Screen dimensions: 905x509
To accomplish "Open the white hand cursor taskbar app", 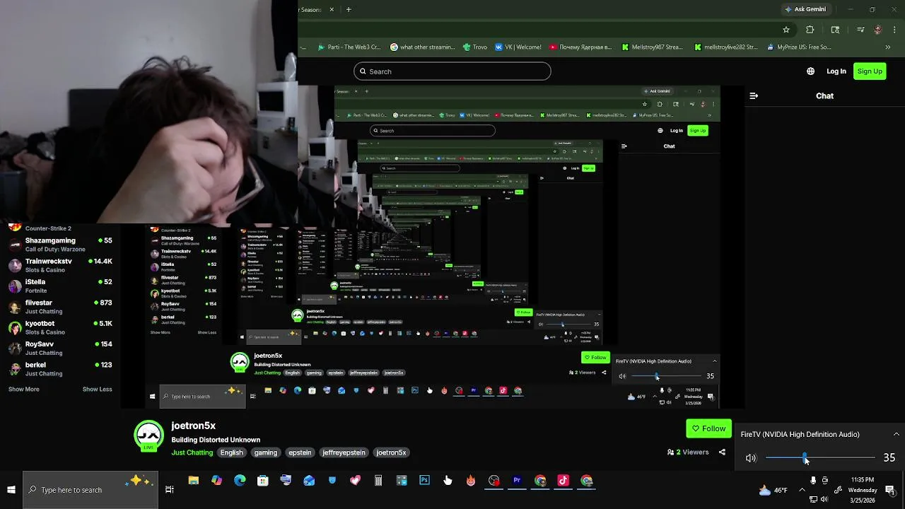I will point(448,481).
